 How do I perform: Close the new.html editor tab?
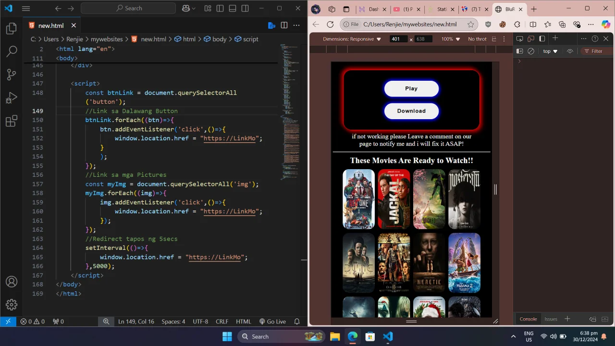coord(74,25)
